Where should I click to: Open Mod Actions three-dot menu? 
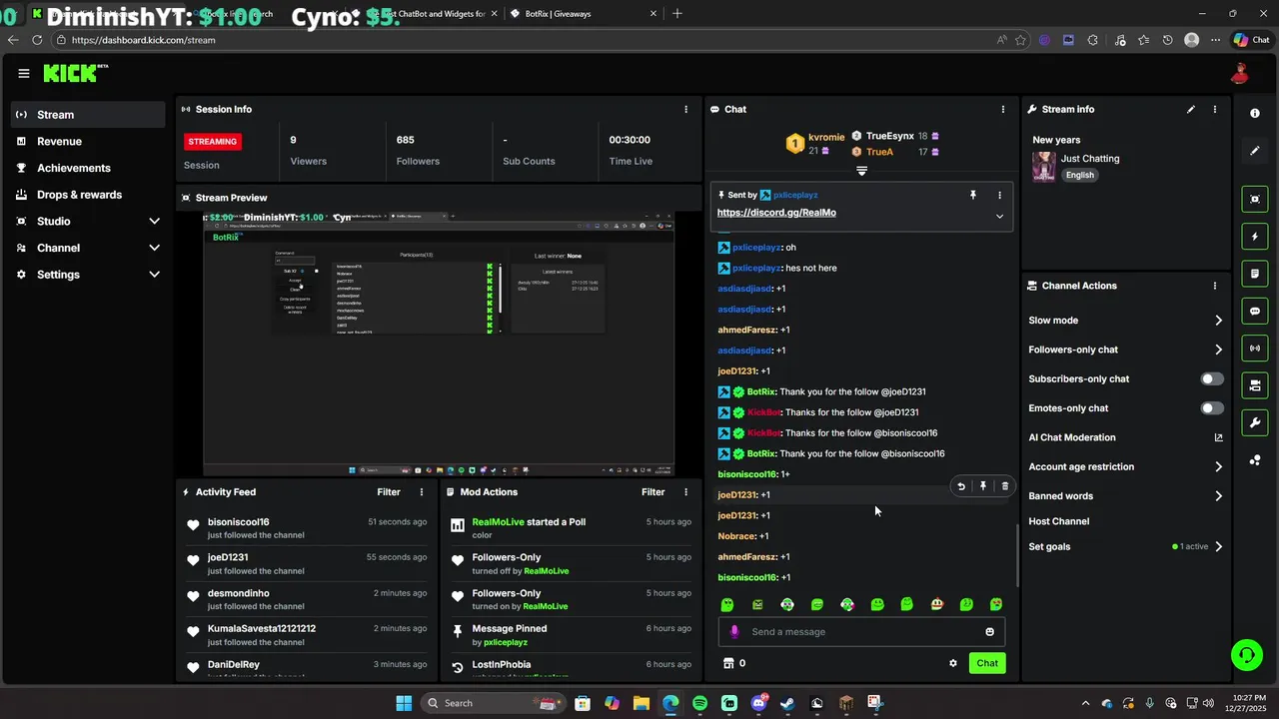[685, 492]
